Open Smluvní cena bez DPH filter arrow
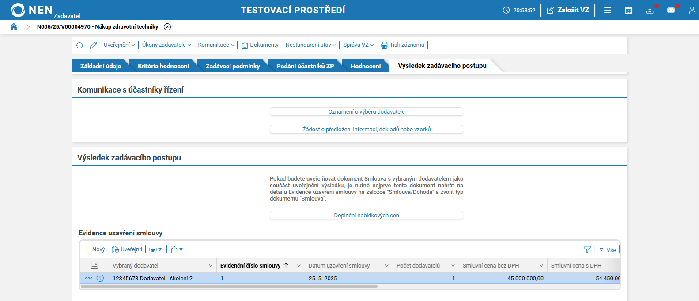Screen dimensions: 699x301 (x=541, y=266)
